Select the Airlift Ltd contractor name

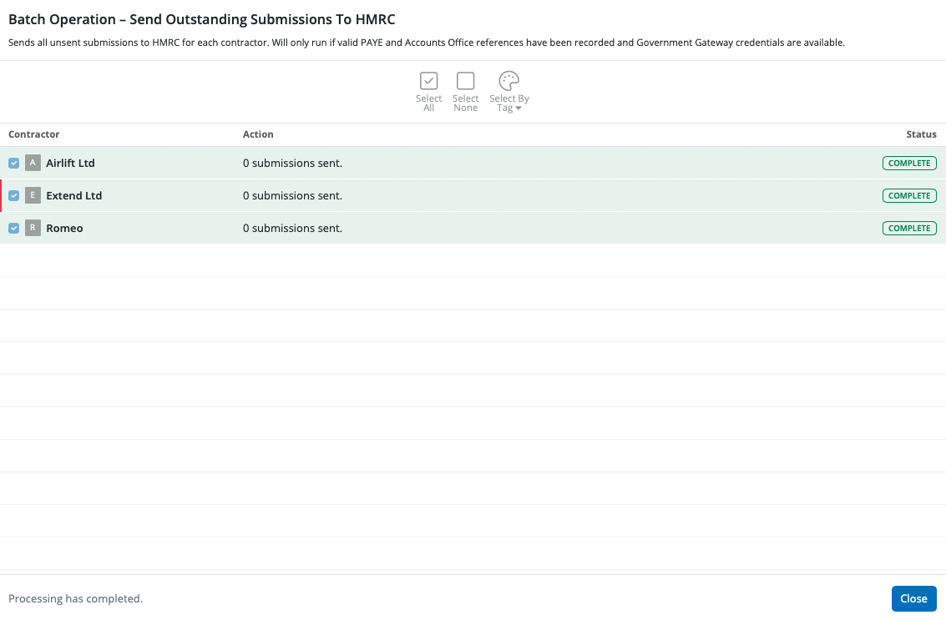(70, 164)
